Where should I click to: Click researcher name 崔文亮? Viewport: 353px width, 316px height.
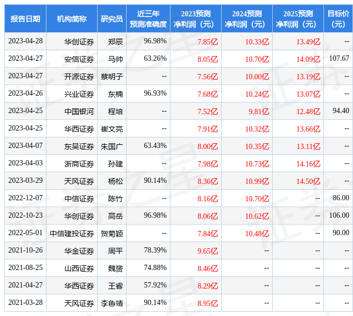click(112, 129)
